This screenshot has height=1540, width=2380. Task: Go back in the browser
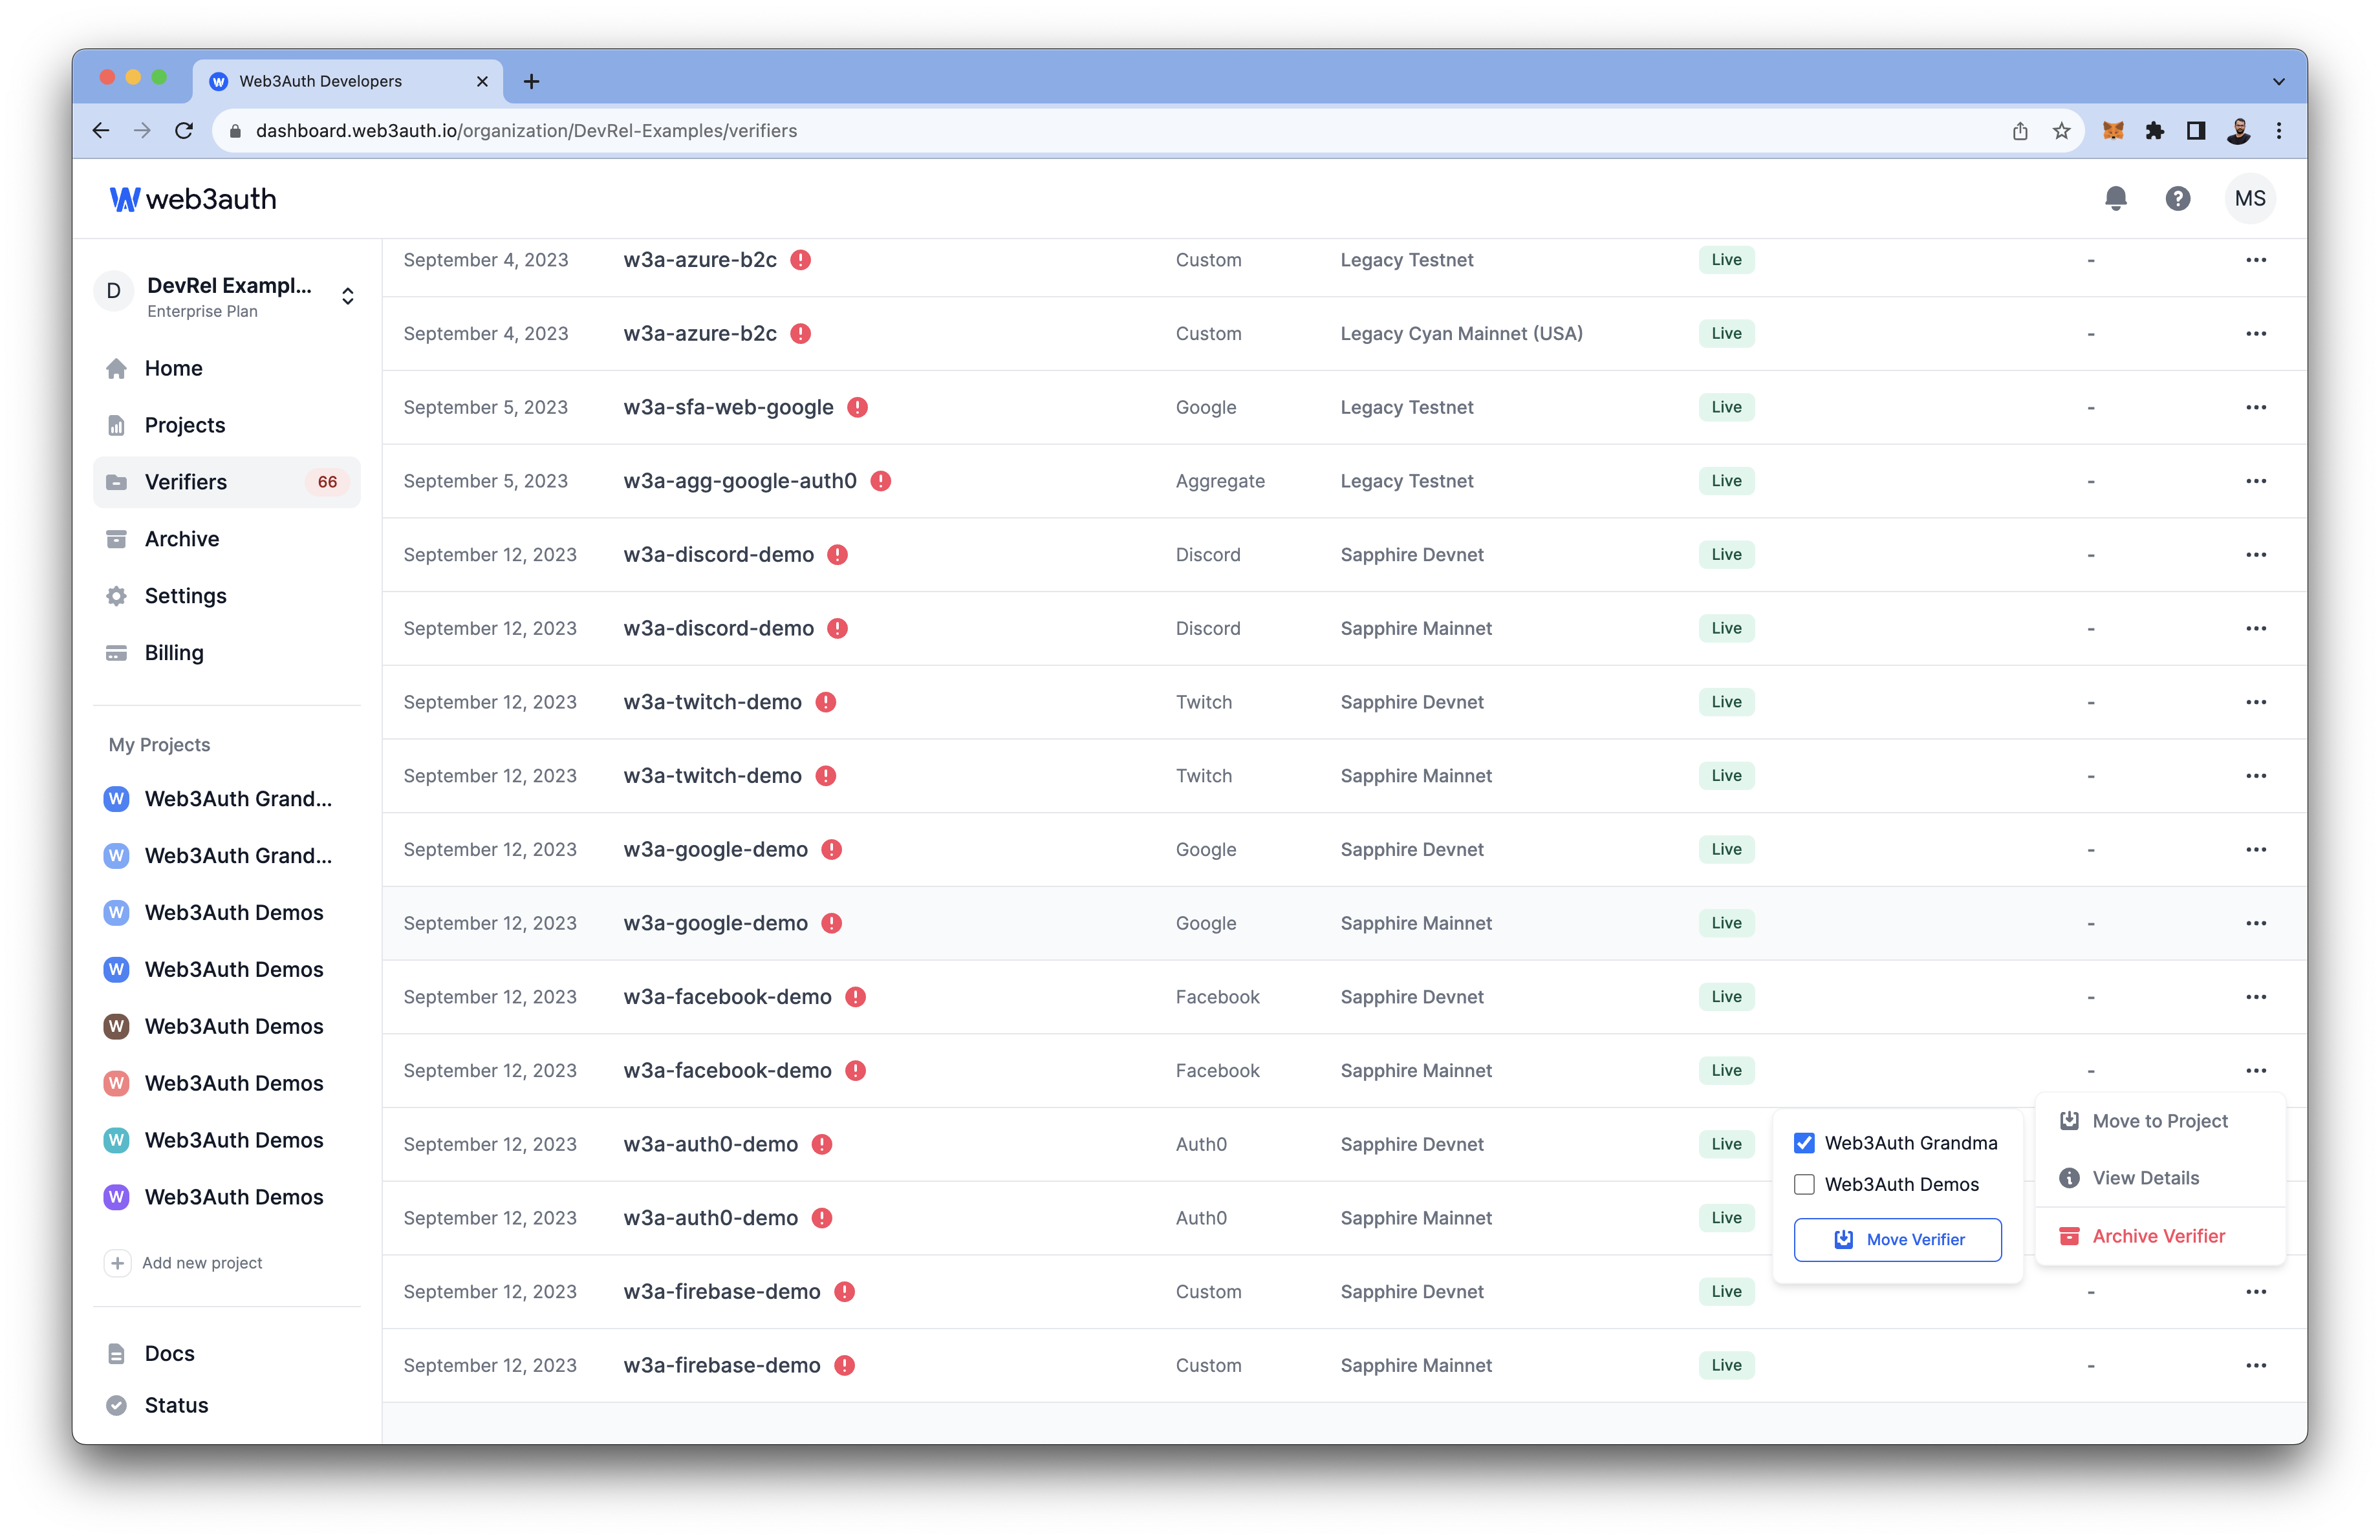101,131
